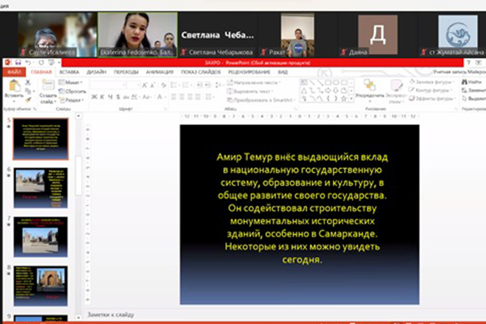Click the Undo arrow in quick access toolbar
Screen dimensions: 486x324
(28, 63)
